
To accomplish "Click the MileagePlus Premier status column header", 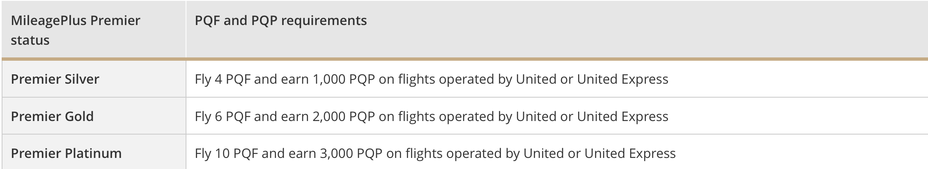I will pyautogui.click(x=76, y=30).
